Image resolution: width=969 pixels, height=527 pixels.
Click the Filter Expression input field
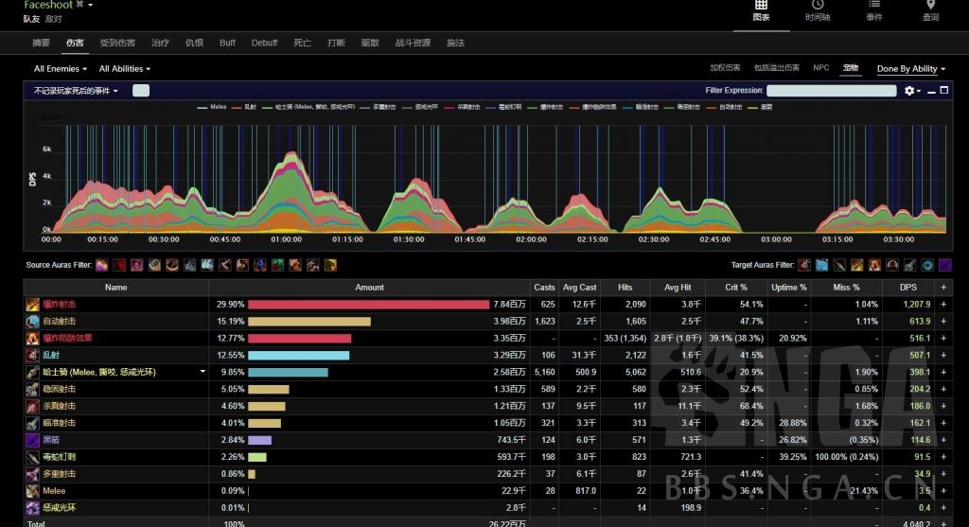point(831,91)
